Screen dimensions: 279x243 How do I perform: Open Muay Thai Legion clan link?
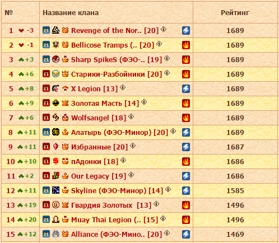coord(115,220)
